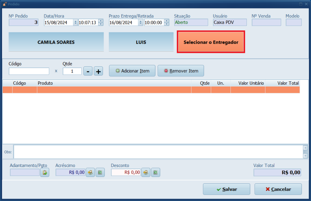This screenshot has height=201, width=311.
Task: Click Remover Item button
Action: click(181, 71)
